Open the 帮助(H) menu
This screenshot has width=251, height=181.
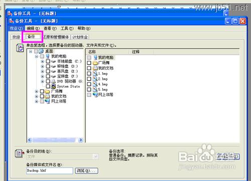pyautogui.click(x=84, y=29)
